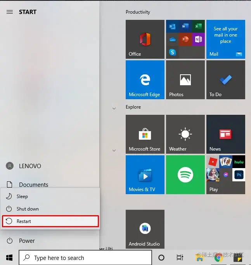Focus the Type here to search box
The width and height of the screenshot is (251, 265).
(85, 258)
